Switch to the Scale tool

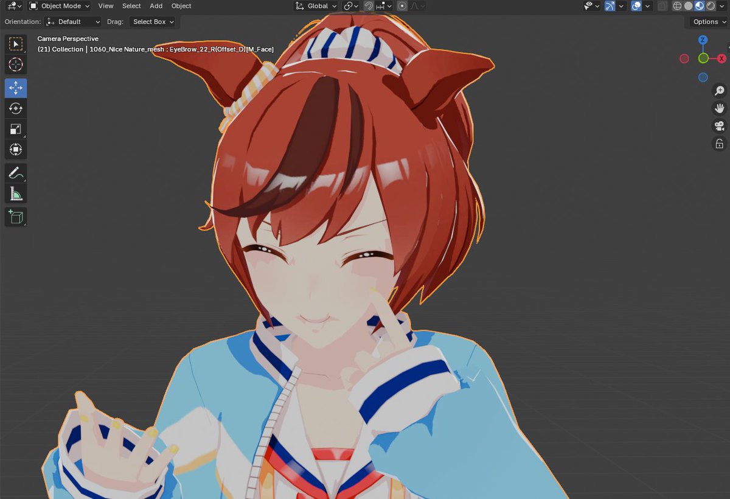16,129
